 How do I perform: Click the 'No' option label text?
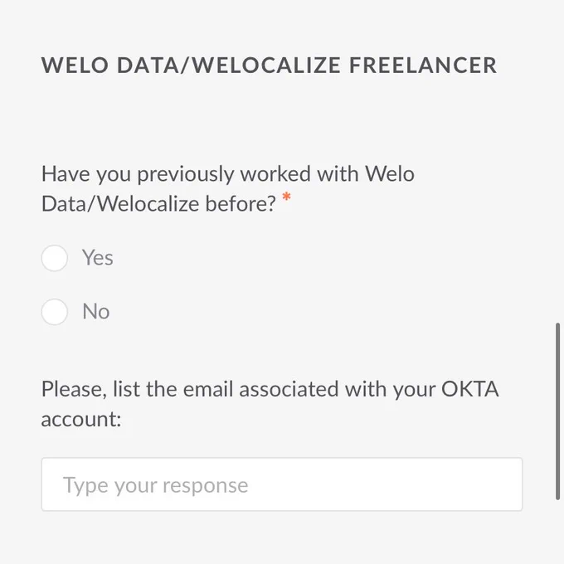[x=95, y=312]
